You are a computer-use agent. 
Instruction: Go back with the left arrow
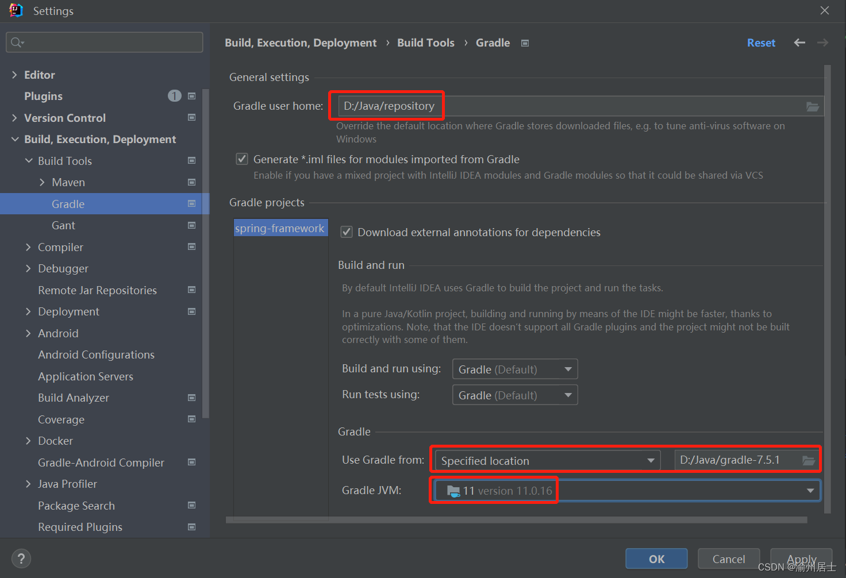pos(799,43)
